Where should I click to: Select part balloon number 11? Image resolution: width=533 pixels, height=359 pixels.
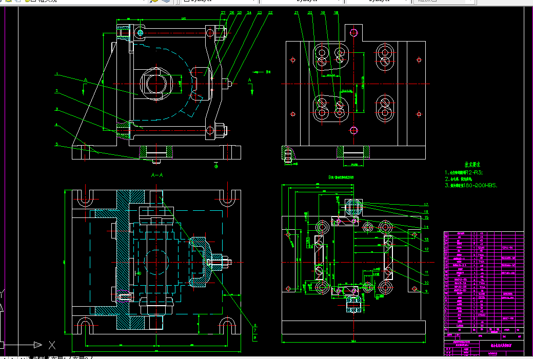pos(426,272)
